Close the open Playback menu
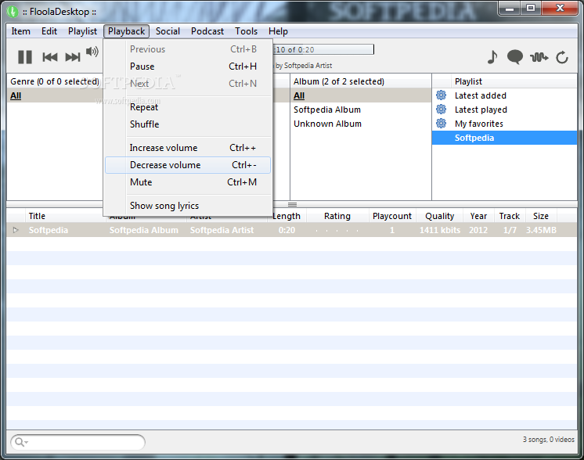The width and height of the screenshot is (584, 460). (x=126, y=31)
